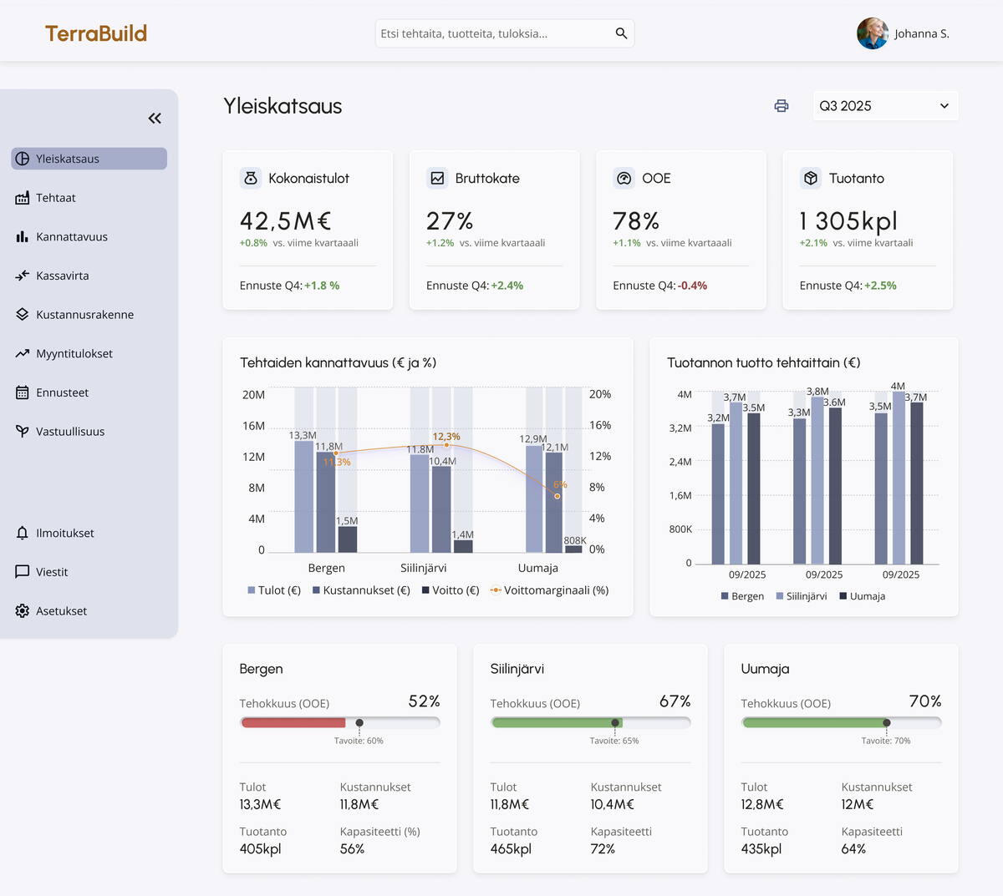Click the 808K profit bar label
The image size is (1003, 896).
[x=575, y=540]
